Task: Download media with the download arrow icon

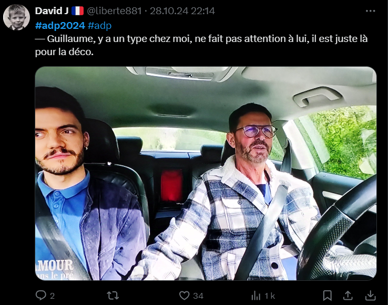Action: point(371,296)
